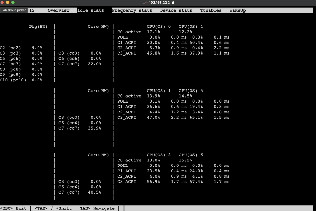Viewport: 316px width, 211px height.
Task: Click the 19.4% C1_ACPI value for CPU 5
Action: tap(196, 107)
